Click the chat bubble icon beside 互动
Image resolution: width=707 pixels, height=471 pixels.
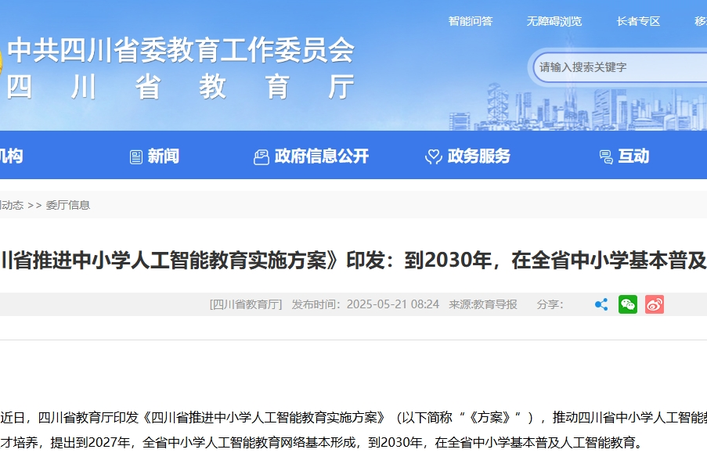pyautogui.click(x=606, y=157)
